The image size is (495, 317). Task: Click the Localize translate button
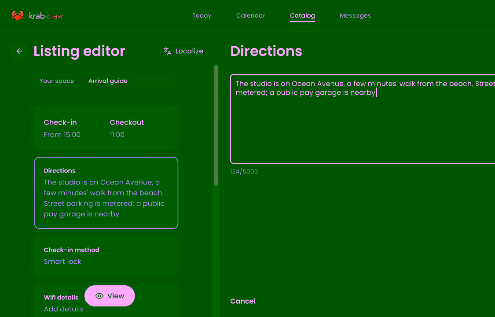tap(183, 51)
